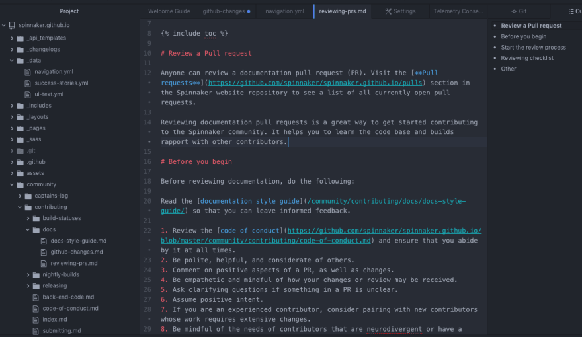Collapse the spinnaker.github.io project root
The image size is (582, 337).
(4, 25)
